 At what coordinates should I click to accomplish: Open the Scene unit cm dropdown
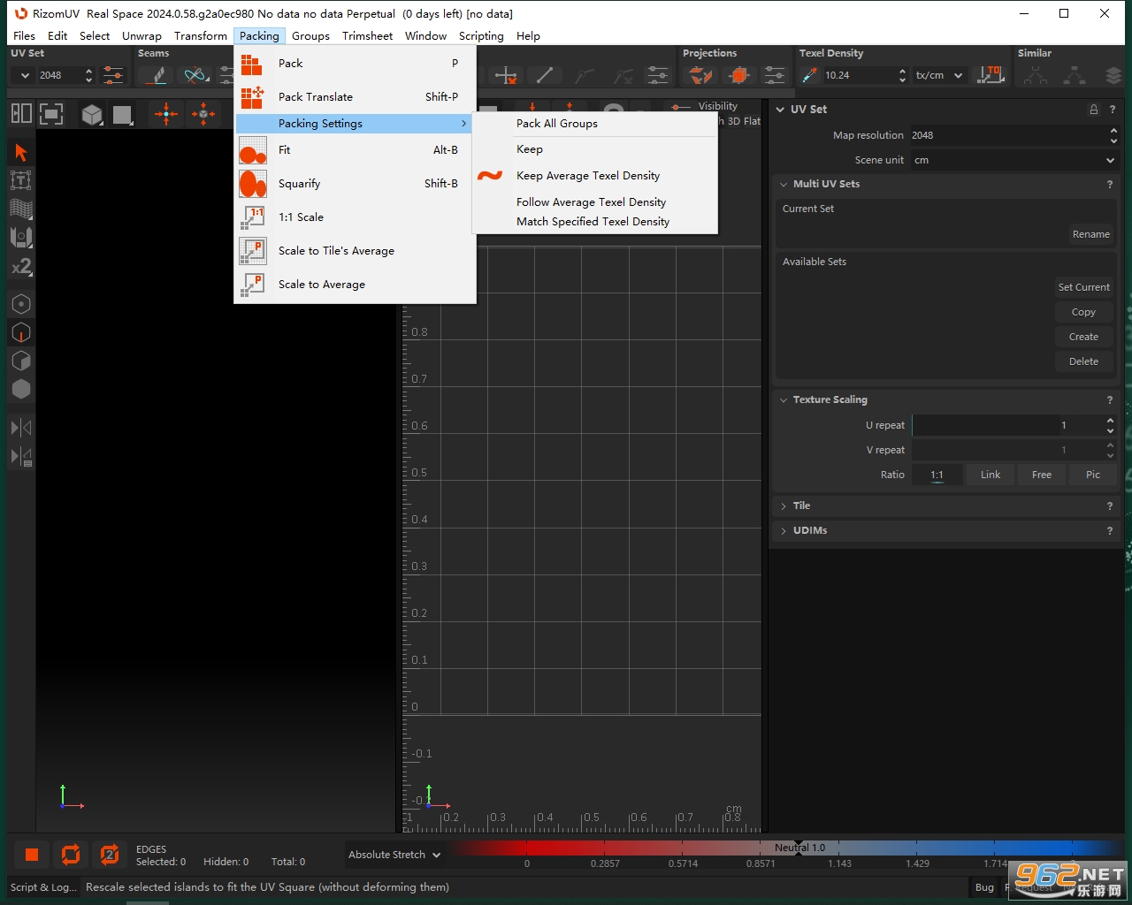click(x=1014, y=160)
